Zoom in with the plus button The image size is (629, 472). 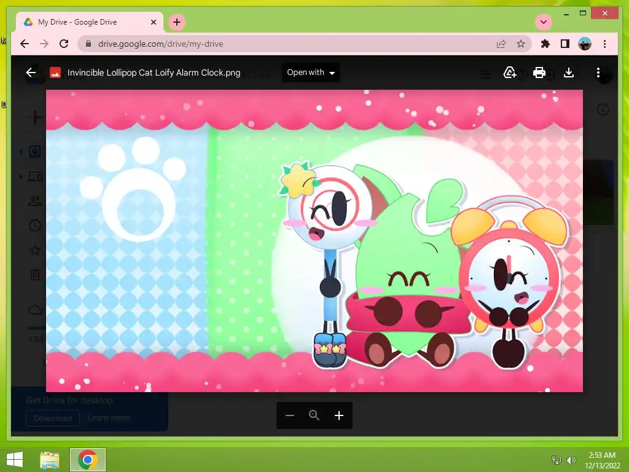click(x=339, y=415)
